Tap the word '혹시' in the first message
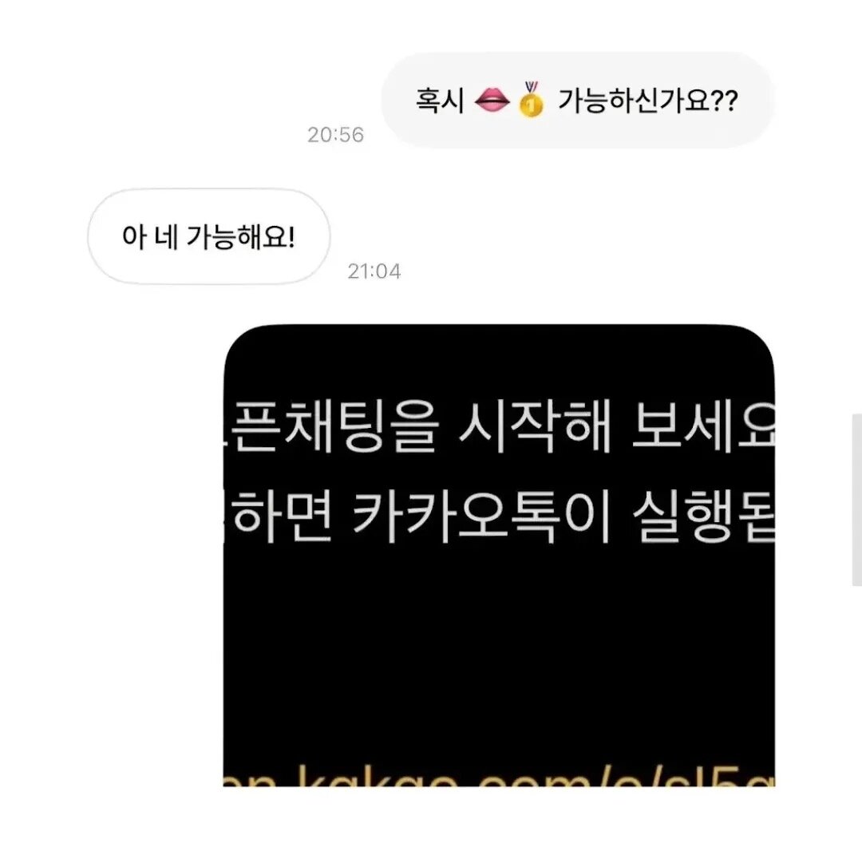 click(440, 101)
